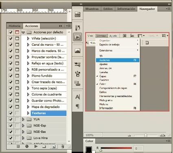Open the Character panel icon in dock
This screenshot has height=153, width=173.
coord(77,97)
